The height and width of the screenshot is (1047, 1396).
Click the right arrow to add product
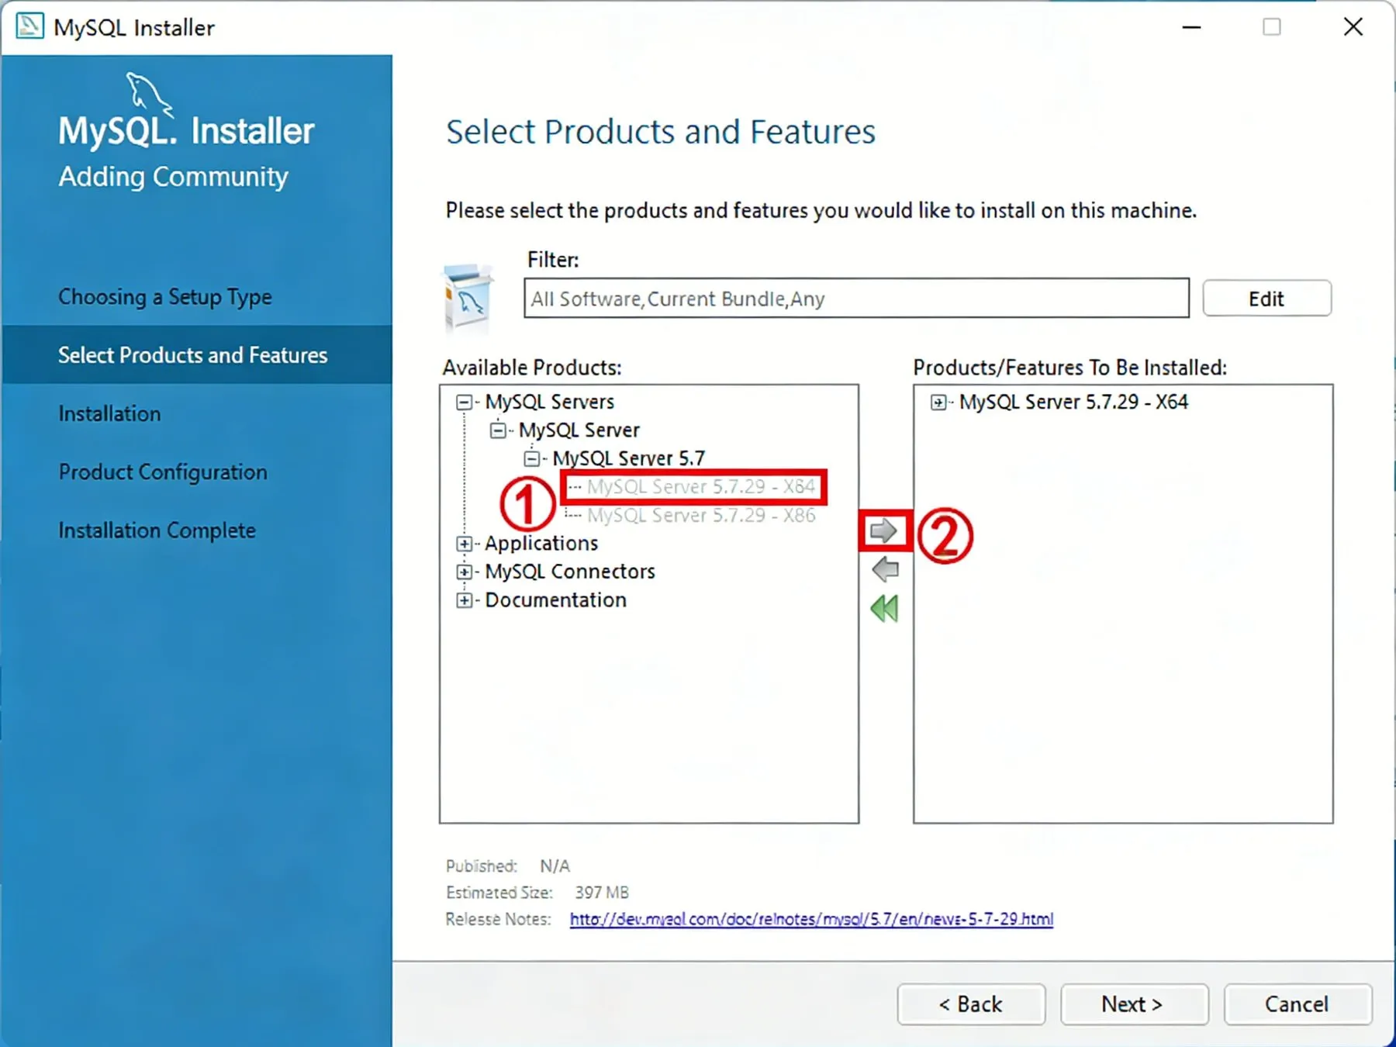(x=883, y=531)
